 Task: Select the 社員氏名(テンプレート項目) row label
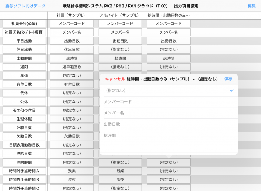[x=24, y=32]
